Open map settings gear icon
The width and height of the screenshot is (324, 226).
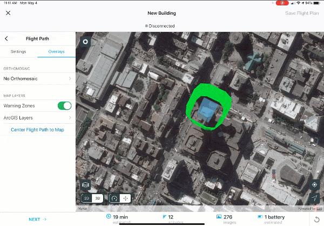(x=85, y=42)
